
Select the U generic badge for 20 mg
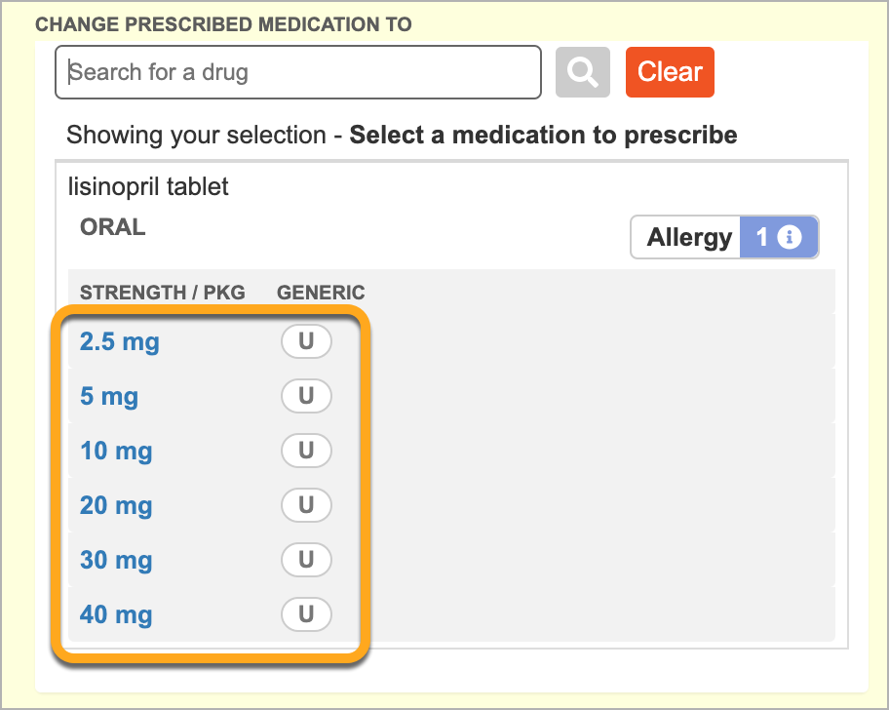point(306,505)
